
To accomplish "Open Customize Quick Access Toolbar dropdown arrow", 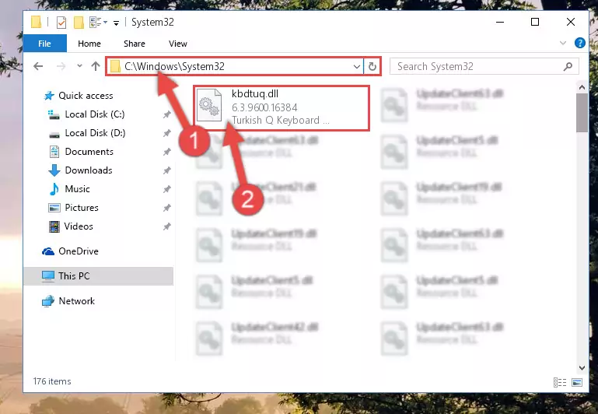I will coord(116,23).
